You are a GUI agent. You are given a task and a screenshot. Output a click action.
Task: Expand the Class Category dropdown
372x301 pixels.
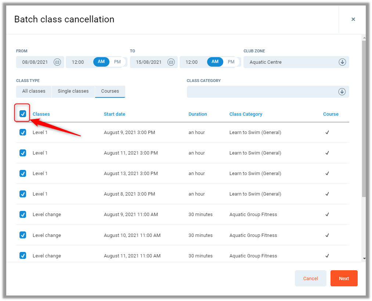(342, 92)
